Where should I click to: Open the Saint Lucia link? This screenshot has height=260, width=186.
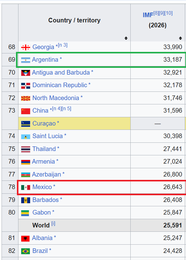point(47,136)
